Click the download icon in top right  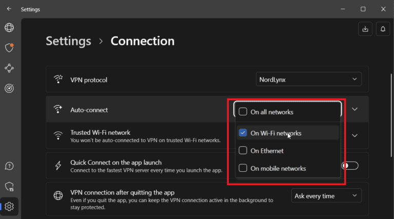click(365, 29)
